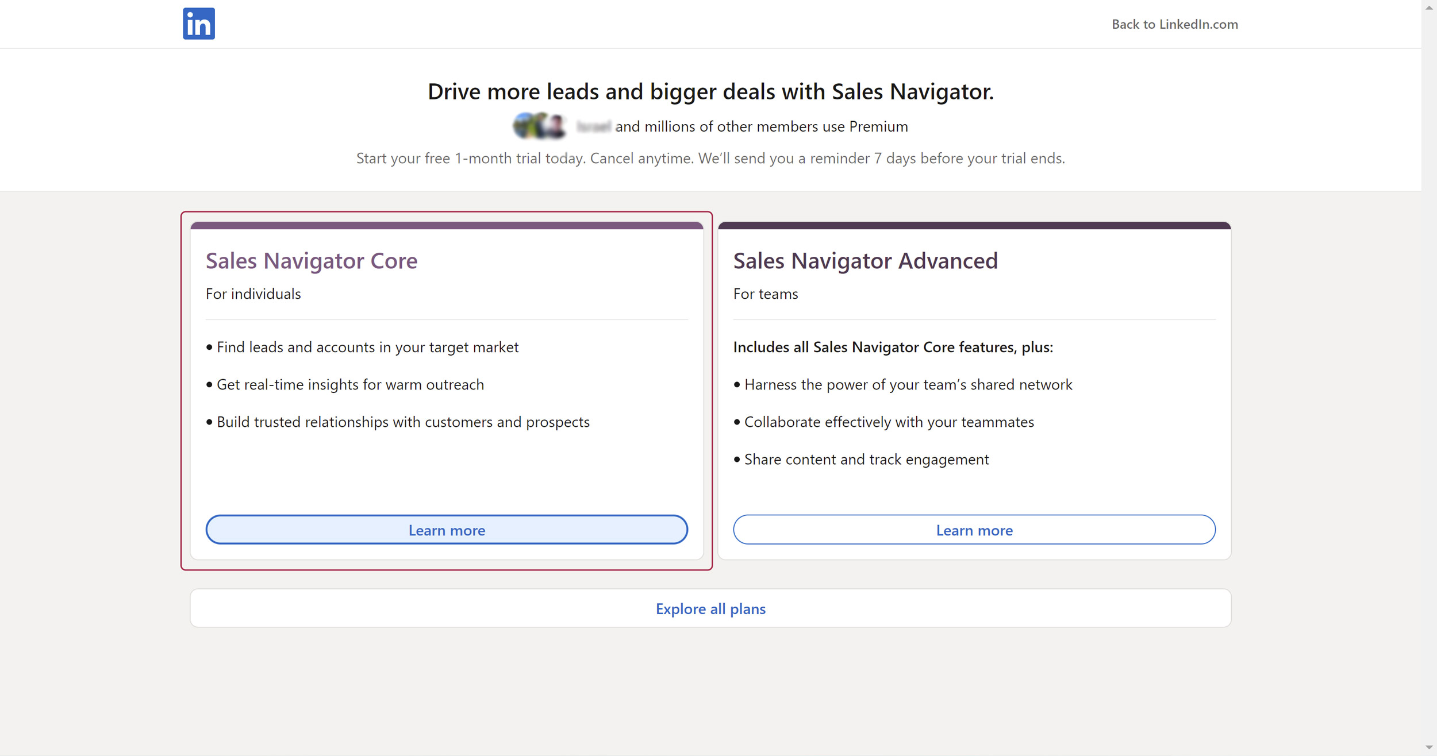Click the LinkedIn logo icon
Screen dimensions: 1437x756
point(199,24)
